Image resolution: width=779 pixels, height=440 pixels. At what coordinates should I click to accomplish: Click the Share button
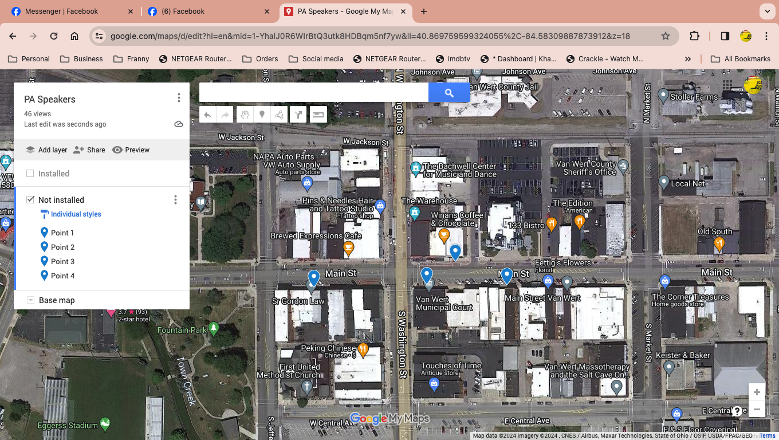[89, 150]
